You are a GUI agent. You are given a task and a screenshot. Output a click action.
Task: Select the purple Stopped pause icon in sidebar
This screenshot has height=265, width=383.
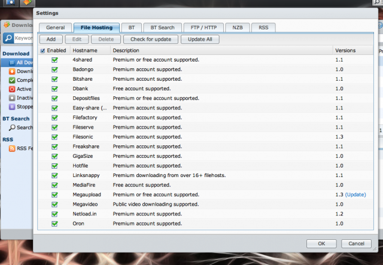tap(12, 106)
